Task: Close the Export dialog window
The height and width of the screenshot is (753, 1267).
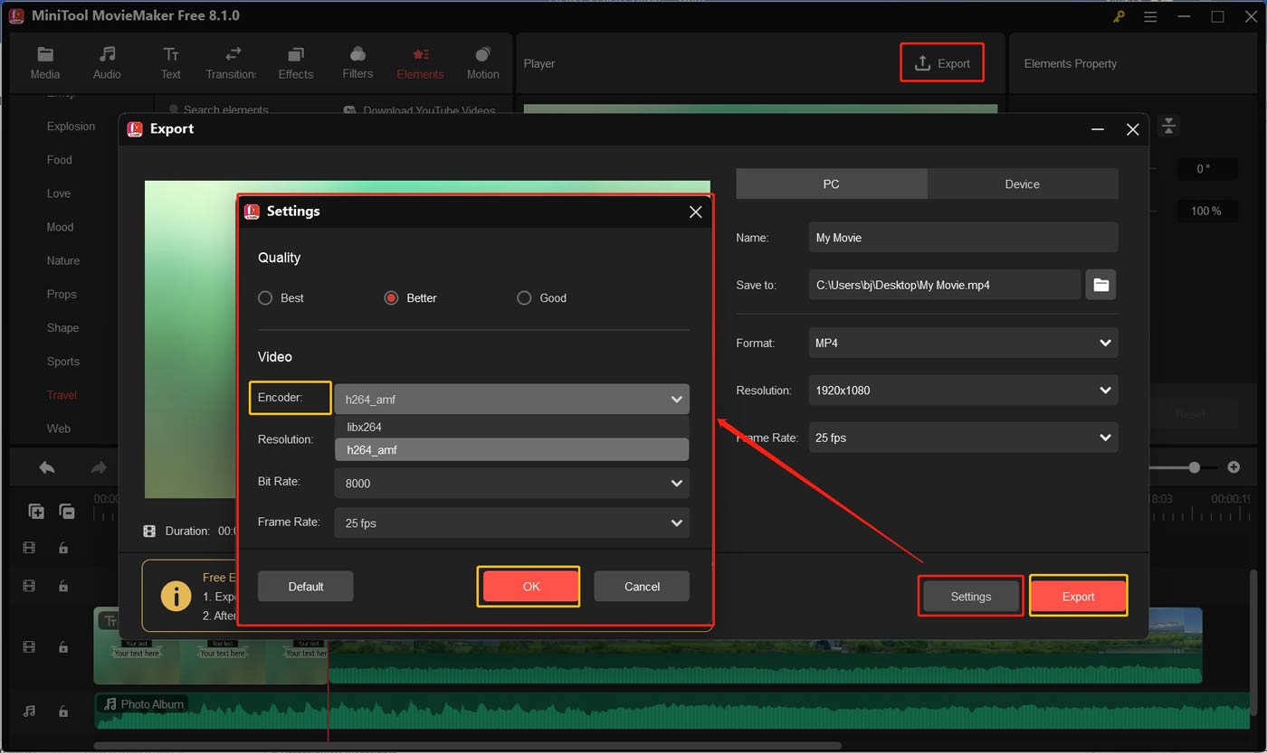Action: (1132, 129)
